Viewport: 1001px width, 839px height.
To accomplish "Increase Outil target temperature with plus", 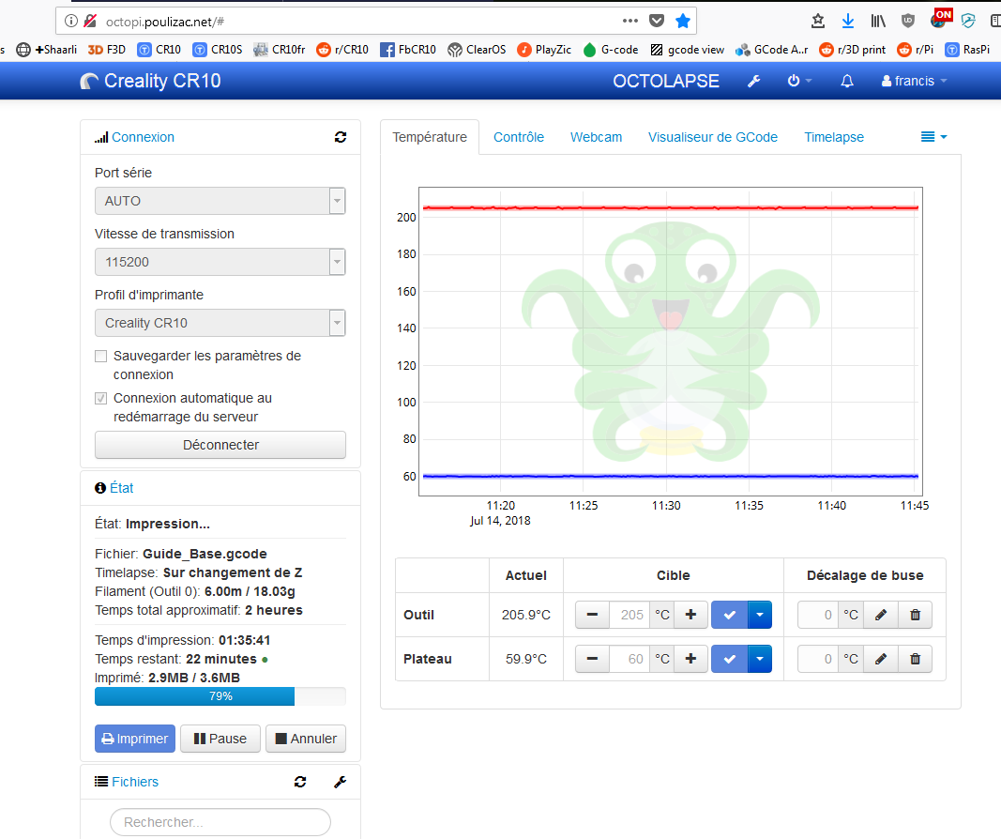I will tap(690, 615).
